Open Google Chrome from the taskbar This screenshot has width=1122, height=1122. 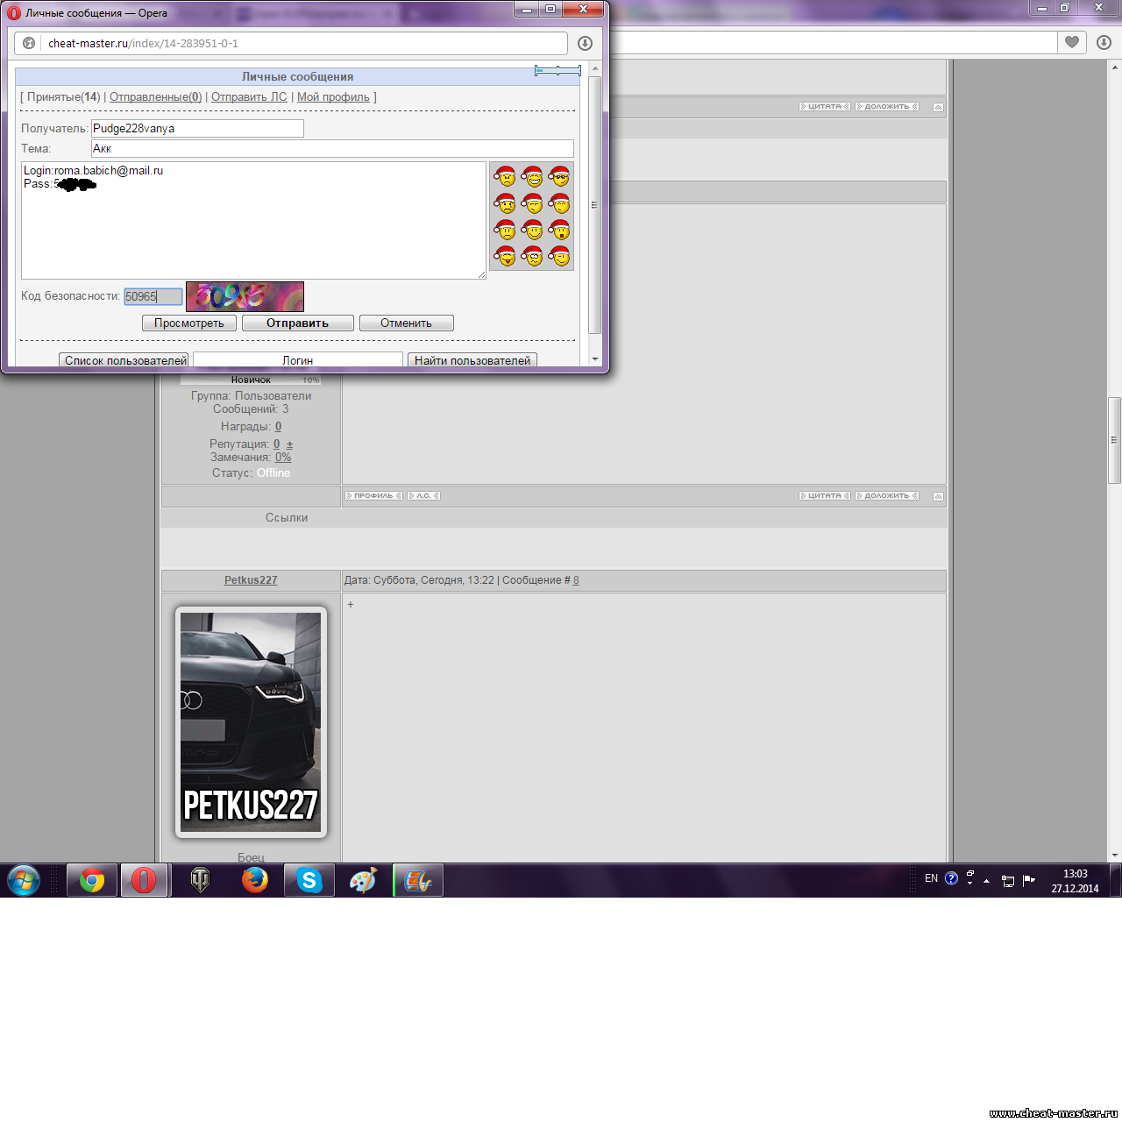[92, 880]
